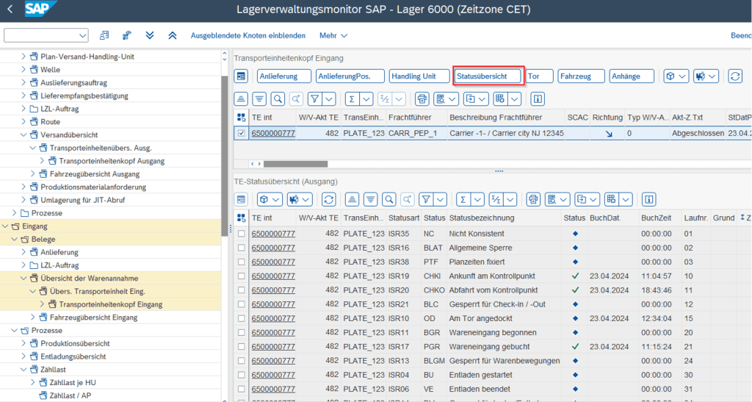Collapse the Eingang tree node
The image size is (752, 402).
click(x=5, y=226)
